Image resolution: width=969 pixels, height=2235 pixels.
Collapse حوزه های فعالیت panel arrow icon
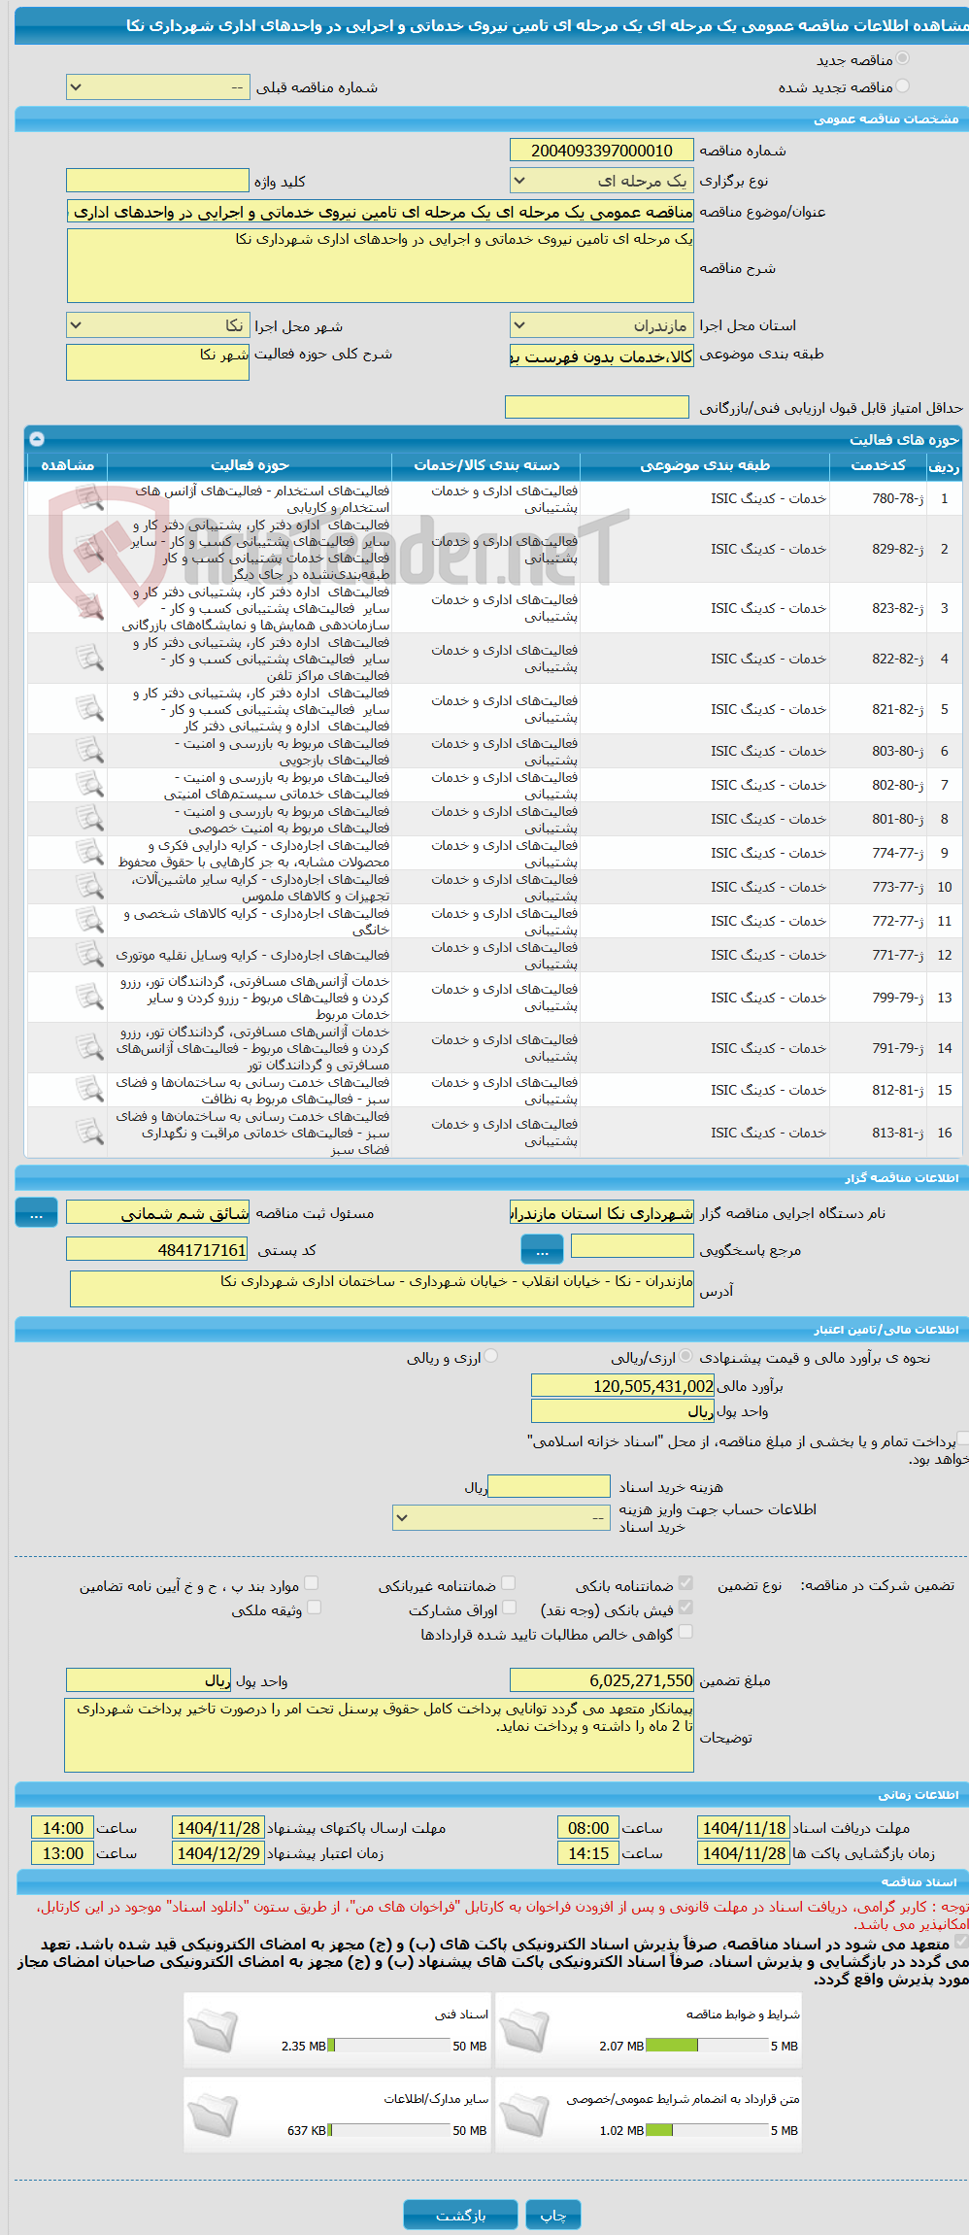coord(37,439)
